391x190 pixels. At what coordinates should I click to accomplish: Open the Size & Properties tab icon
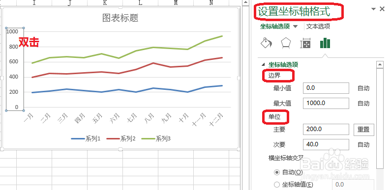[305, 43]
